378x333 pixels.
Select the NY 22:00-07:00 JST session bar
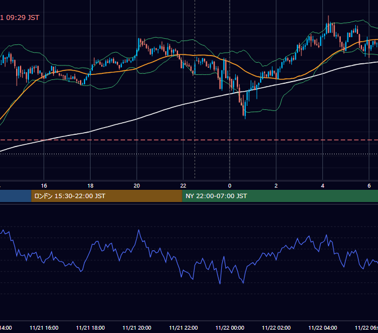pos(280,196)
